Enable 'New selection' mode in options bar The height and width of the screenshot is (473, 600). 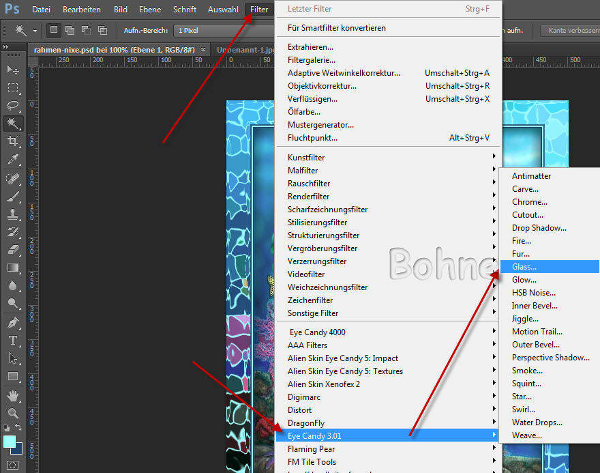coord(54,30)
